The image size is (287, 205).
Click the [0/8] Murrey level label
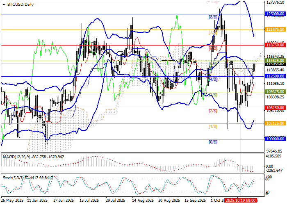pyautogui.click(x=213, y=142)
